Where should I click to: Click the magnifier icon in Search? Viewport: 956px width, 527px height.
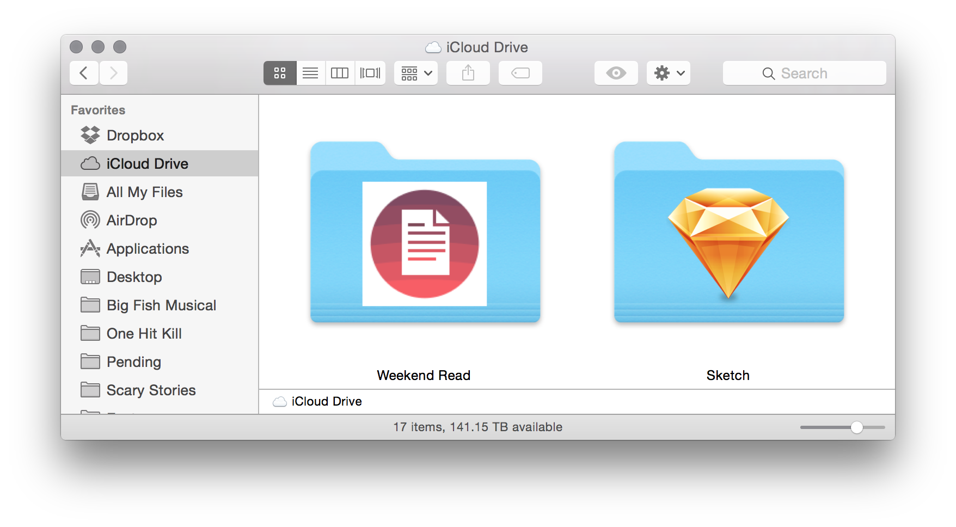(x=768, y=73)
